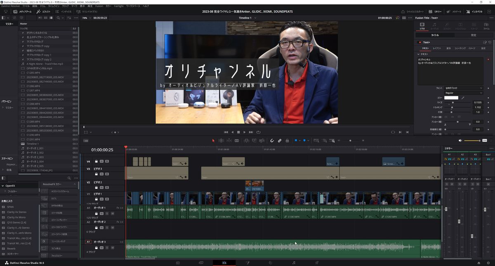Toggle loop playback icon
Screen dimensions: 495x266
click(258, 132)
